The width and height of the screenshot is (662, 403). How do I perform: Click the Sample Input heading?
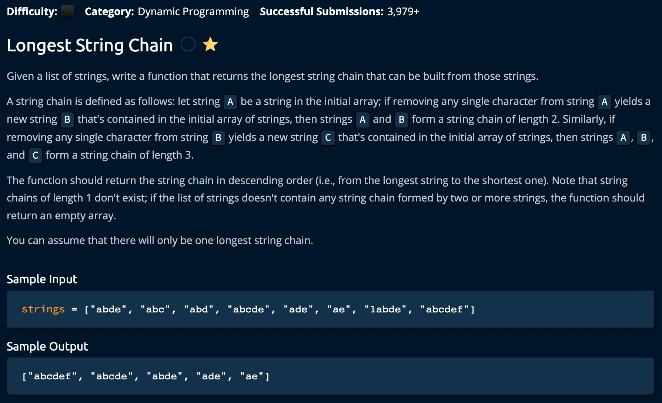(42, 279)
